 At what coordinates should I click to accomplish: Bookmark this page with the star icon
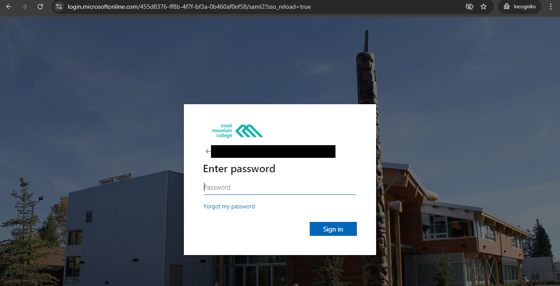pyautogui.click(x=484, y=7)
